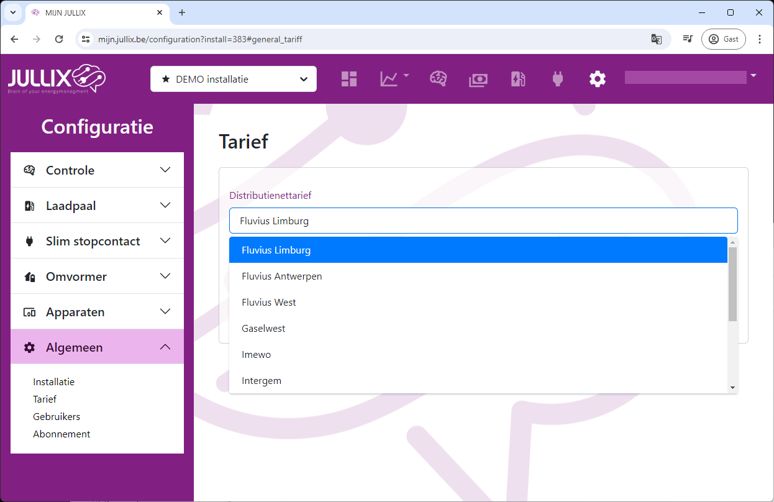Viewport: 774px width, 502px height.
Task: Open the DEMO installatie dropdown
Action: click(234, 79)
